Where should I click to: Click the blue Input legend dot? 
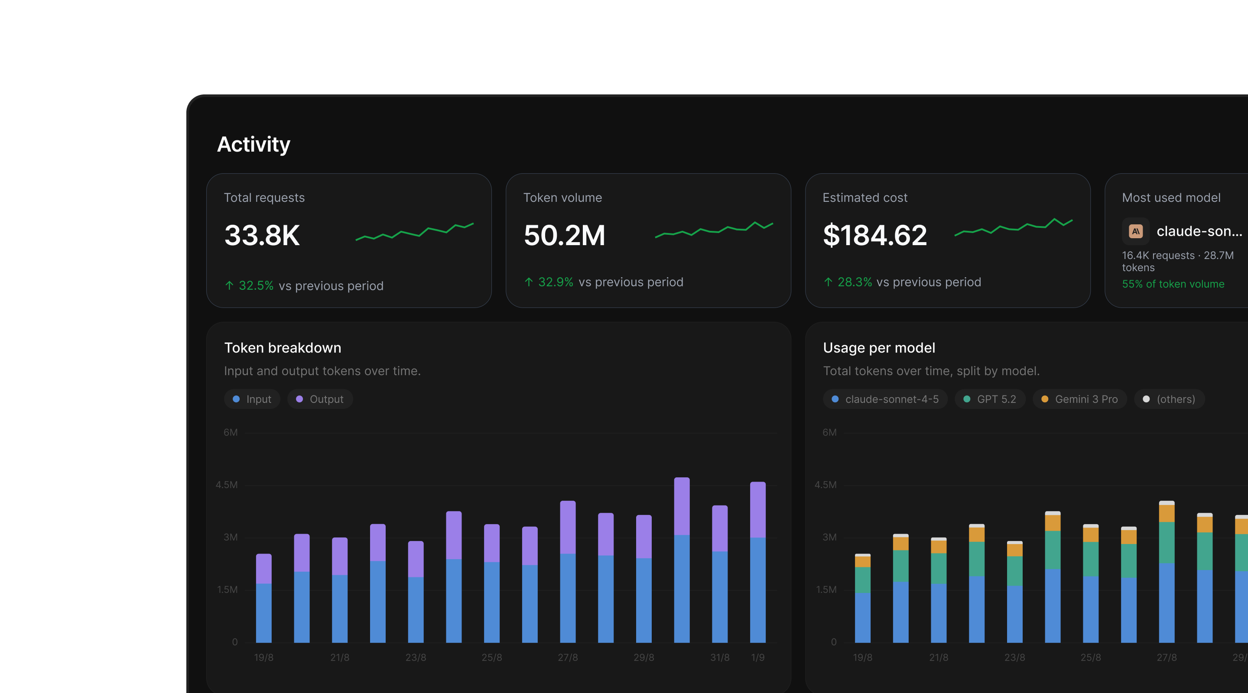click(x=237, y=399)
